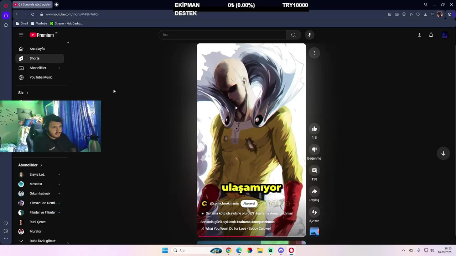Image resolution: width=456 pixels, height=256 pixels.
Task: Open the @comicbookmania channel link
Action: tap(224, 203)
